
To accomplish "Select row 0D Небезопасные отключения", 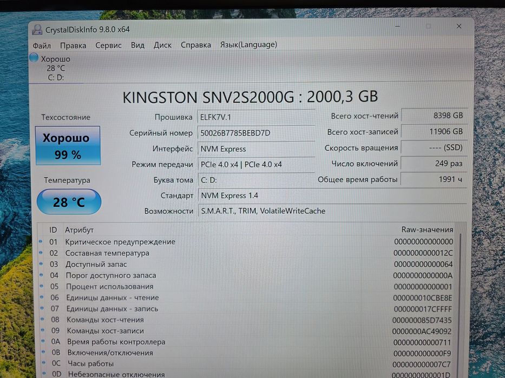I will coord(247,374).
